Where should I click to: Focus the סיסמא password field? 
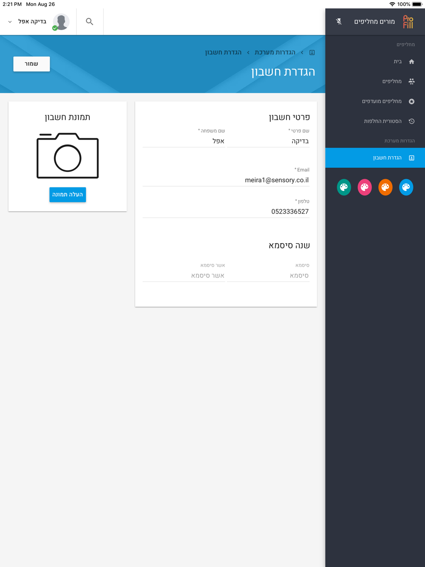point(268,276)
